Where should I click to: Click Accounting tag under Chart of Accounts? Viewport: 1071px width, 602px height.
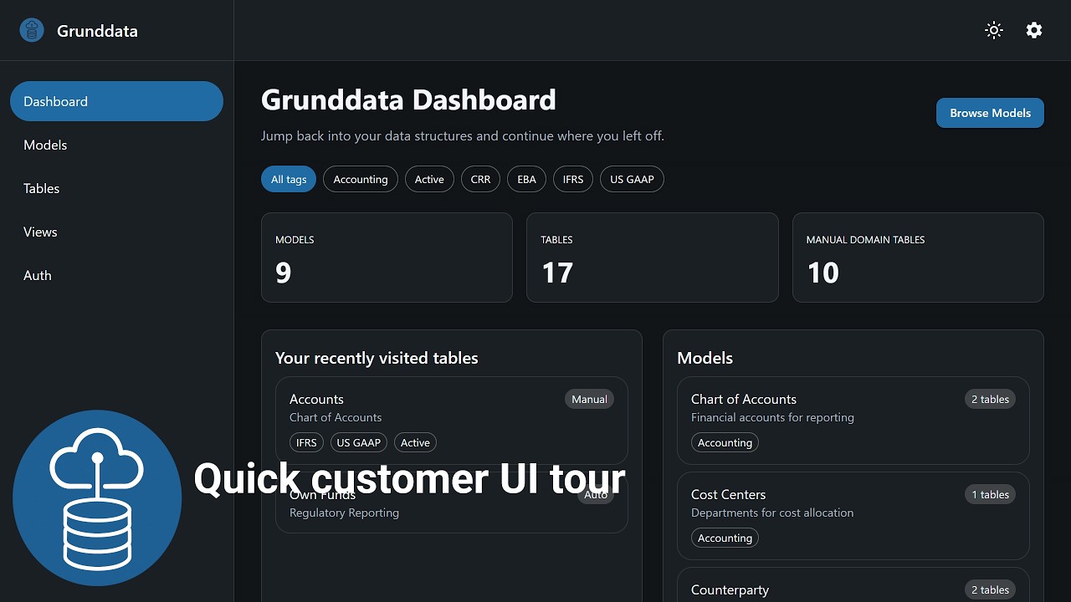click(725, 442)
